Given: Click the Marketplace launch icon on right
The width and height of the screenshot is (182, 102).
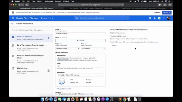Looking at the screenshot, I should tap(49, 71).
